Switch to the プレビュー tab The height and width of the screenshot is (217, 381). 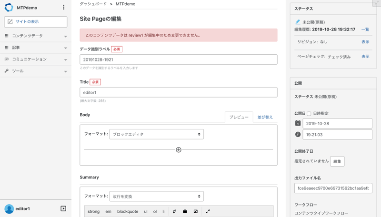tap(239, 117)
